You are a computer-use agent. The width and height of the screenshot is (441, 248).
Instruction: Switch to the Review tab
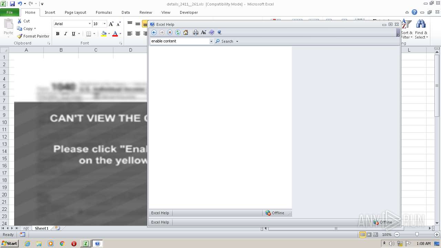tap(146, 12)
